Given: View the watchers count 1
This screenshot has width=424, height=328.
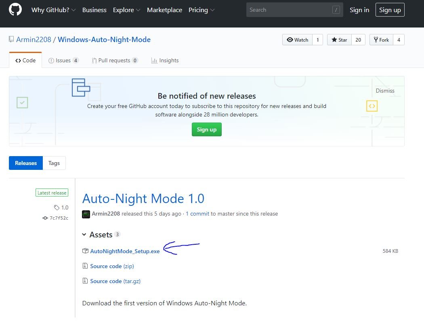Looking at the screenshot, I should [318, 40].
